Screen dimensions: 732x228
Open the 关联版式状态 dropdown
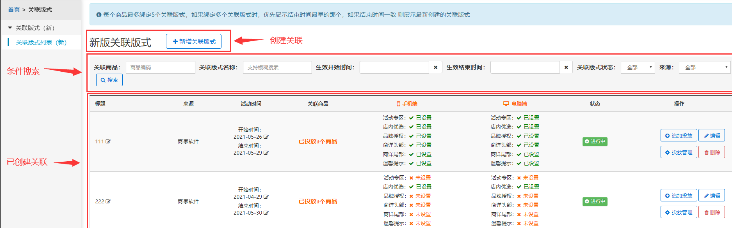click(638, 67)
